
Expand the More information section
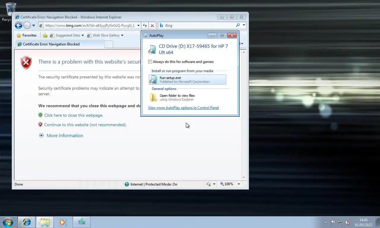coord(61,135)
